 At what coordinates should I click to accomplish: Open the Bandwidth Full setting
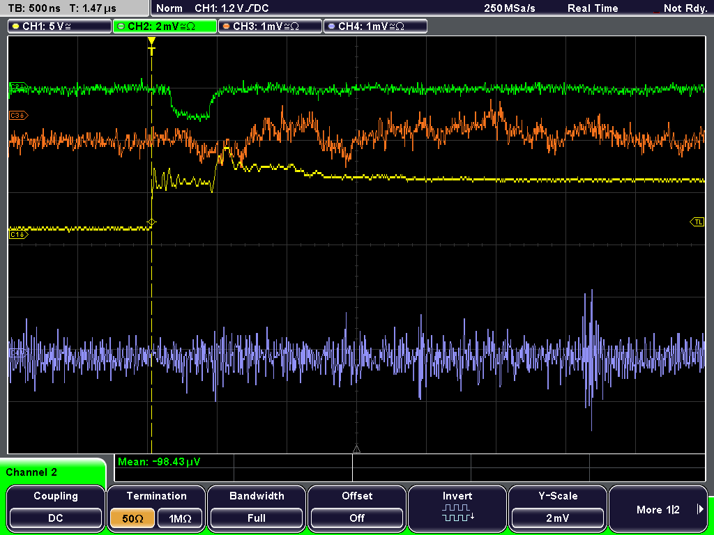point(257,509)
